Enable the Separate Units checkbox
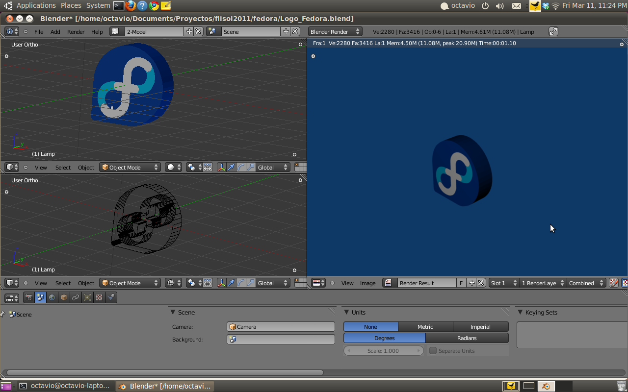 (433, 351)
